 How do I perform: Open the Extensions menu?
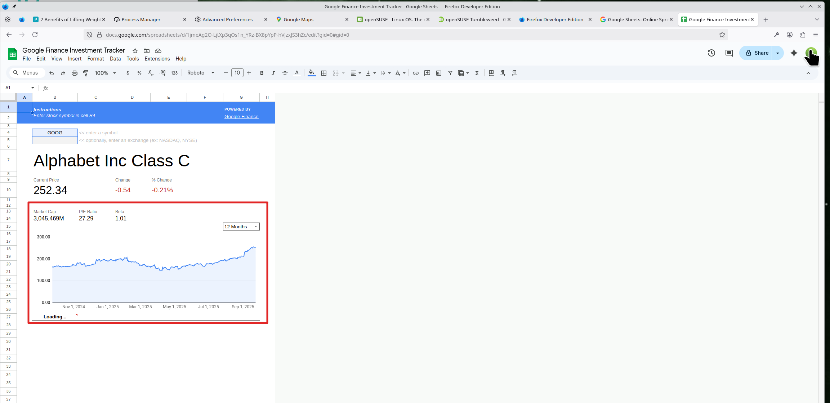pyautogui.click(x=157, y=59)
